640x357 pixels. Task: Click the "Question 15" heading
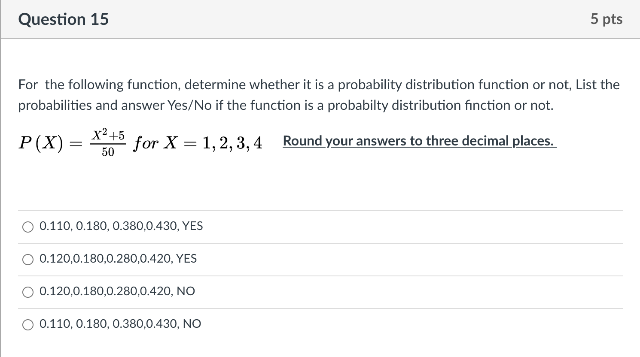coord(64,19)
